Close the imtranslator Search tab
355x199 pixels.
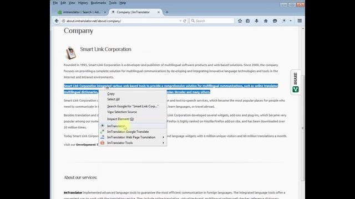pos(105,12)
